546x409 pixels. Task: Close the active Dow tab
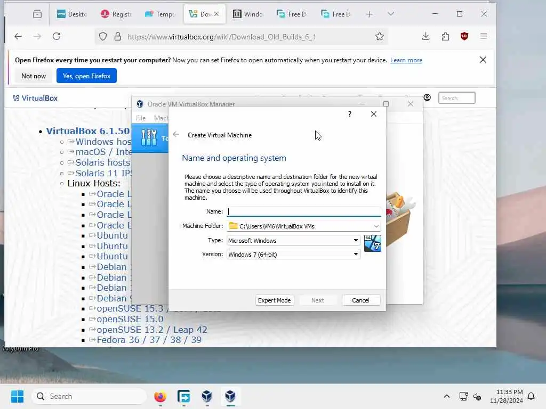(216, 14)
